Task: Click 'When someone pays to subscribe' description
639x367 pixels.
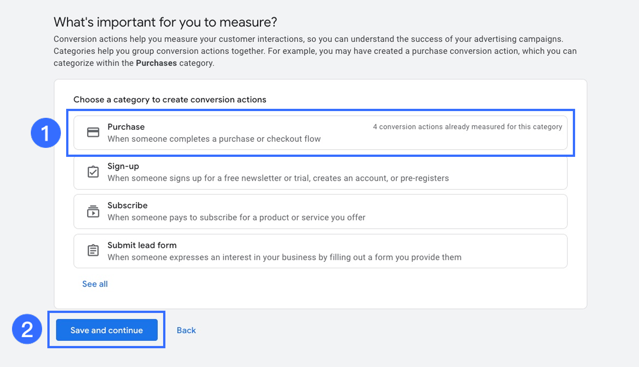Action: coord(236,218)
